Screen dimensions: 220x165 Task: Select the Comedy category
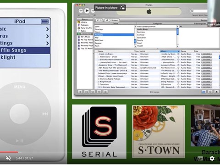pyautogui.click(x=156, y=35)
